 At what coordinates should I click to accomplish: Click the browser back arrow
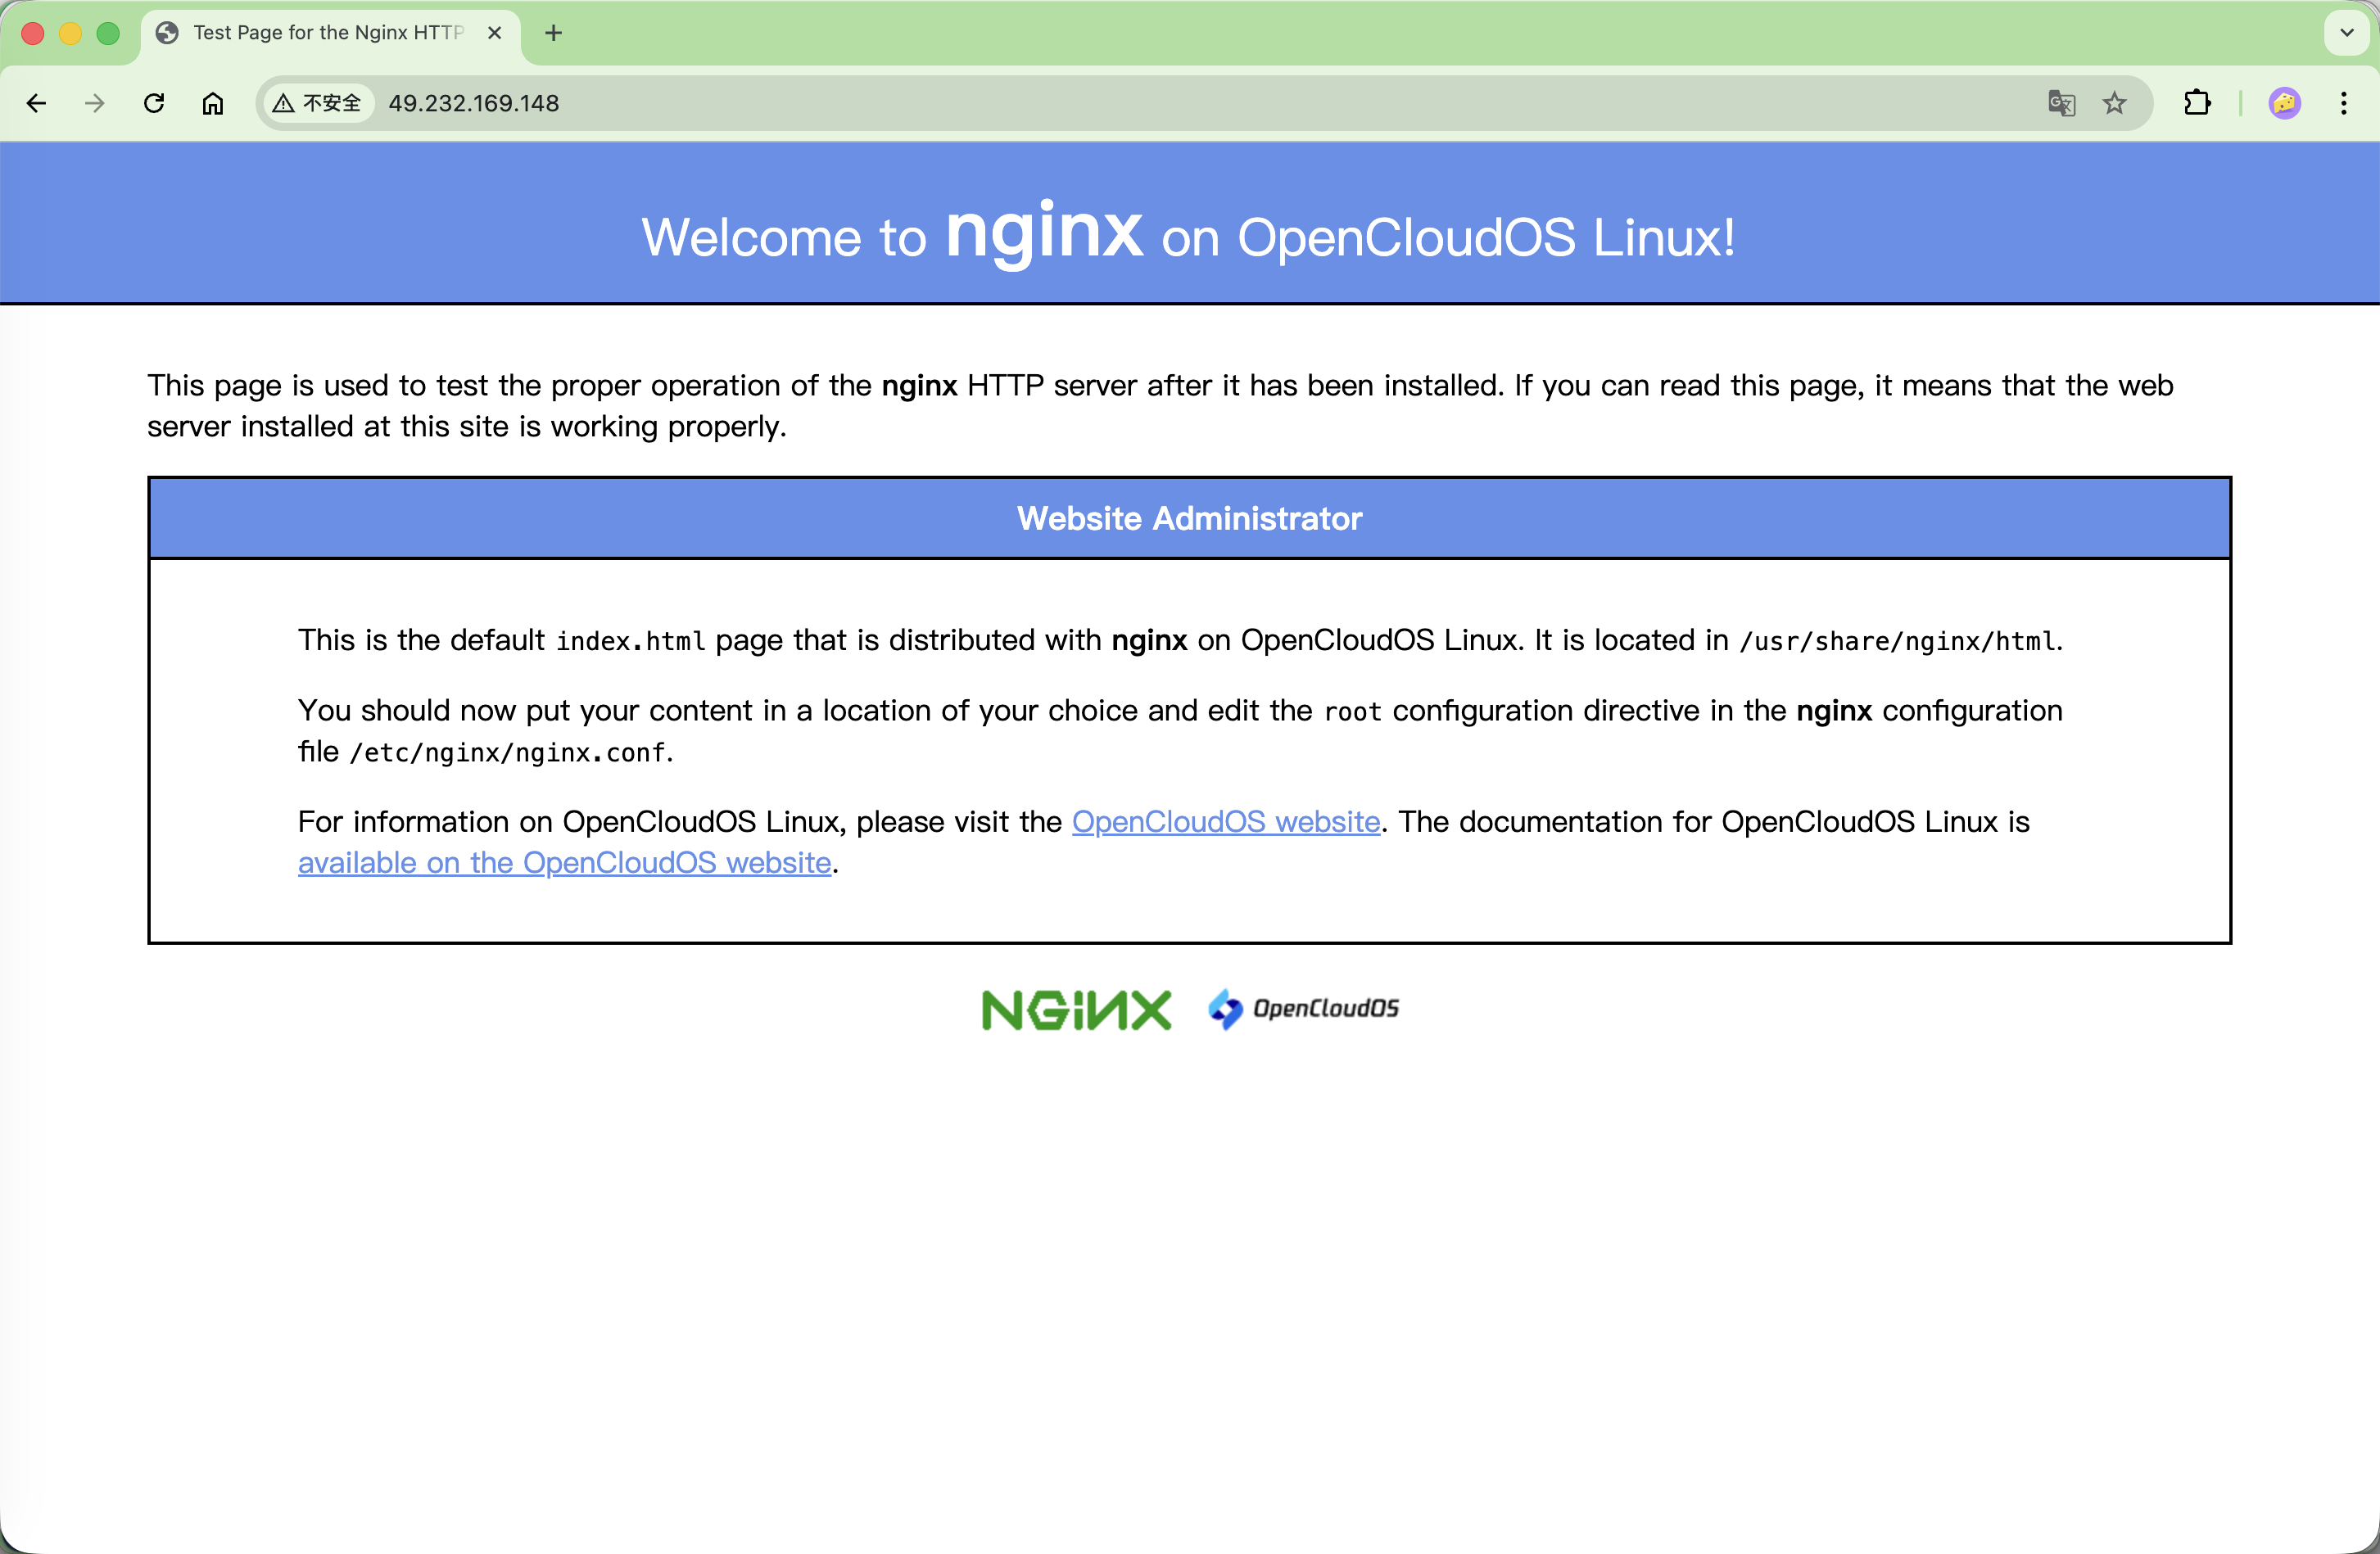tap(36, 103)
